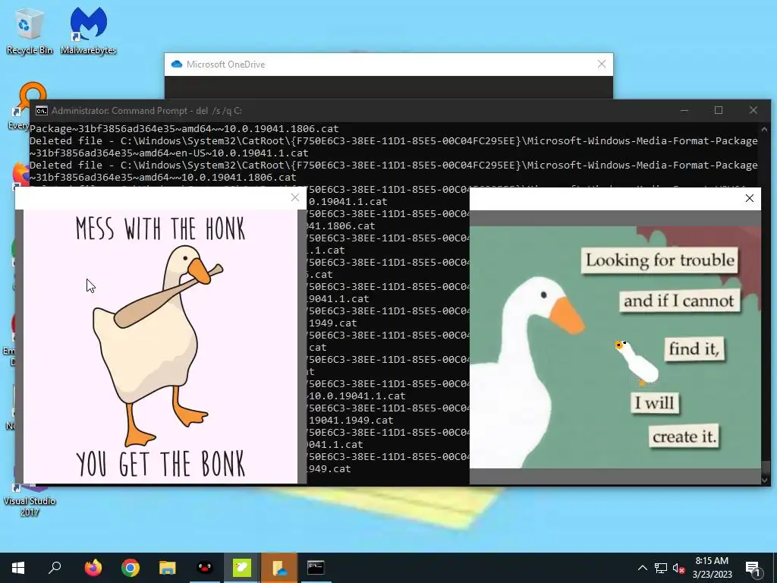Click the large white goose picture
The height and width of the screenshot is (583, 777).
pyautogui.click(x=525, y=372)
